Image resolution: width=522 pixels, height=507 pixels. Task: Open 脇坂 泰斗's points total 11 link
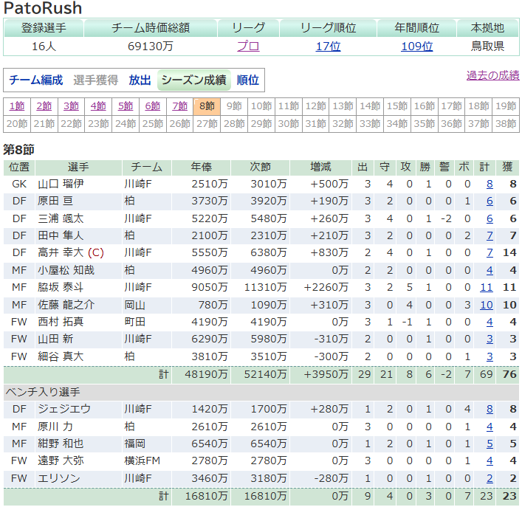point(487,287)
